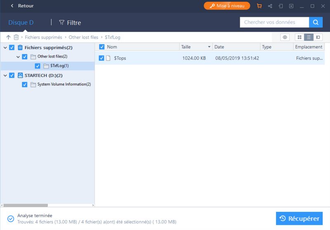The image size is (330, 230).
Task: Click the Analyse terminée checkmark icon
Action: point(11,219)
